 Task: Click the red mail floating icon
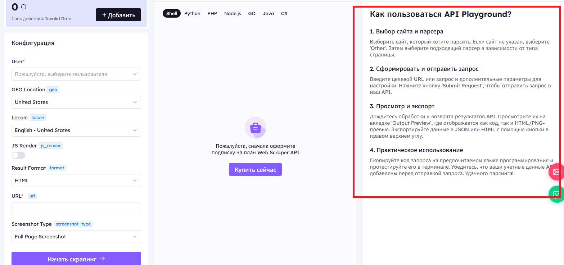point(556,172)
